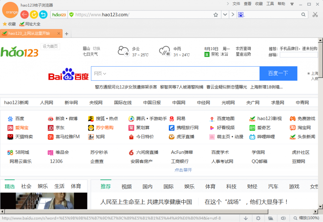Image resolution: width=323 pixels, height=222 pixels.
Task: Click the 京东 JD icon
Action: tap(50, 128)
